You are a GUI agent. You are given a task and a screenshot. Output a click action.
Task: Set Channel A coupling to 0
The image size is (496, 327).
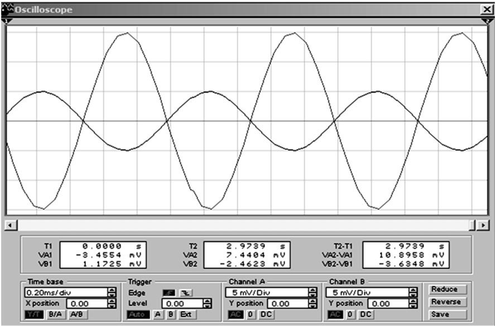coord(251,315)
